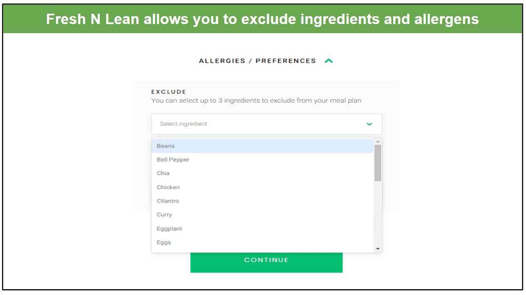Click the ALLERGIES / PREFERENCES header
This screenshot has height=295, width=526.
tap(257, 61)
